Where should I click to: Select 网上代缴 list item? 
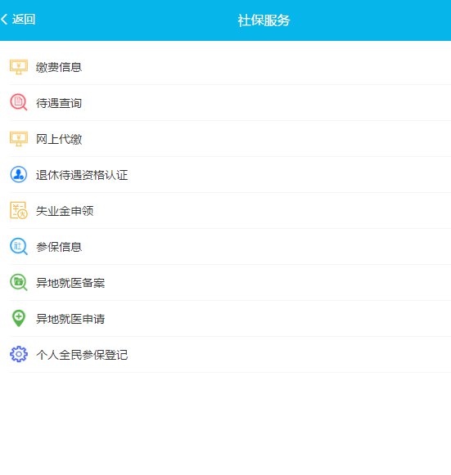click(225, 139)
